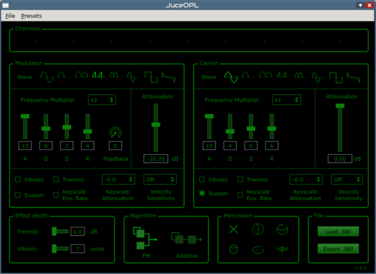
Task: Select Carrier logarithmic sawtooth wave icon
Action: tap(353, 77)
